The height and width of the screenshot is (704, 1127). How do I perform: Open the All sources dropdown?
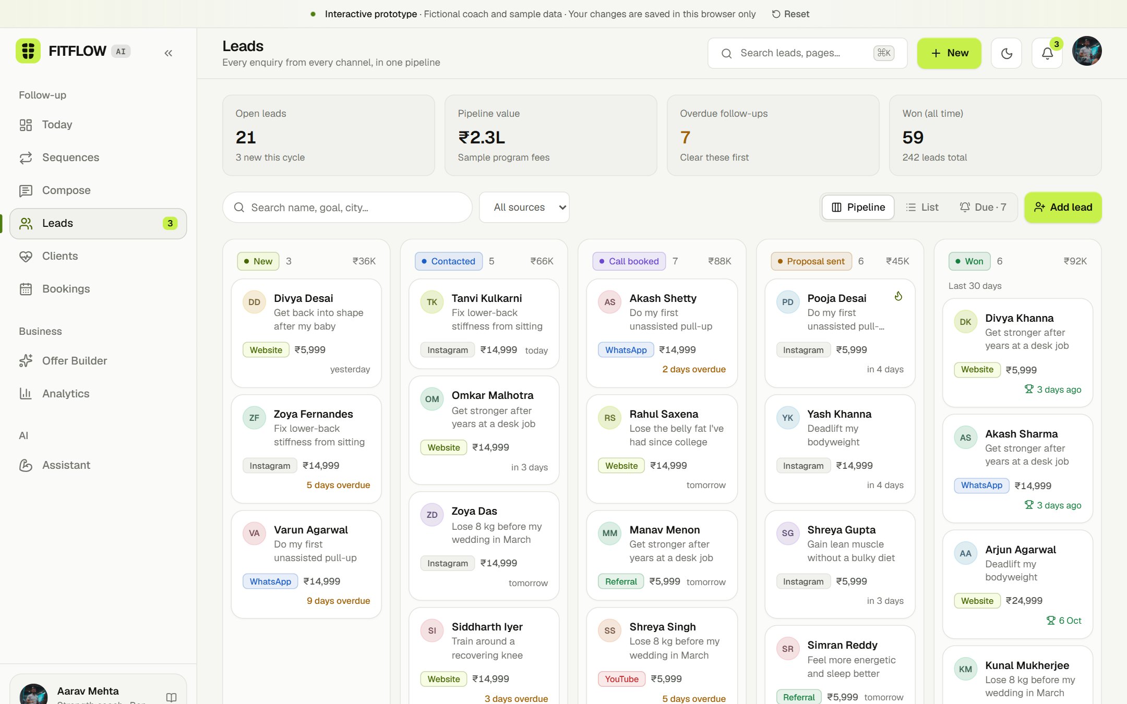click(x=524, y=208)
